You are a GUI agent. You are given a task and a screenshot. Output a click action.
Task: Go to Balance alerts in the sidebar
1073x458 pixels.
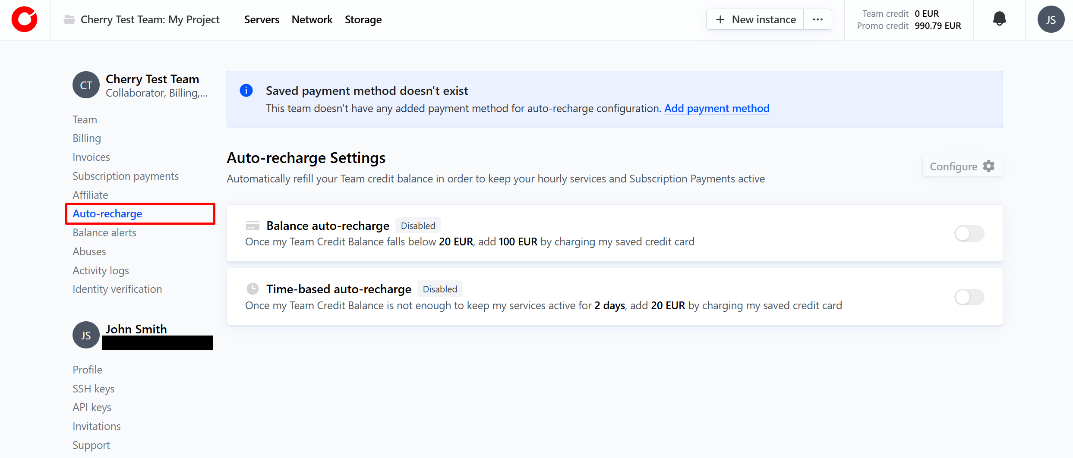104,233
